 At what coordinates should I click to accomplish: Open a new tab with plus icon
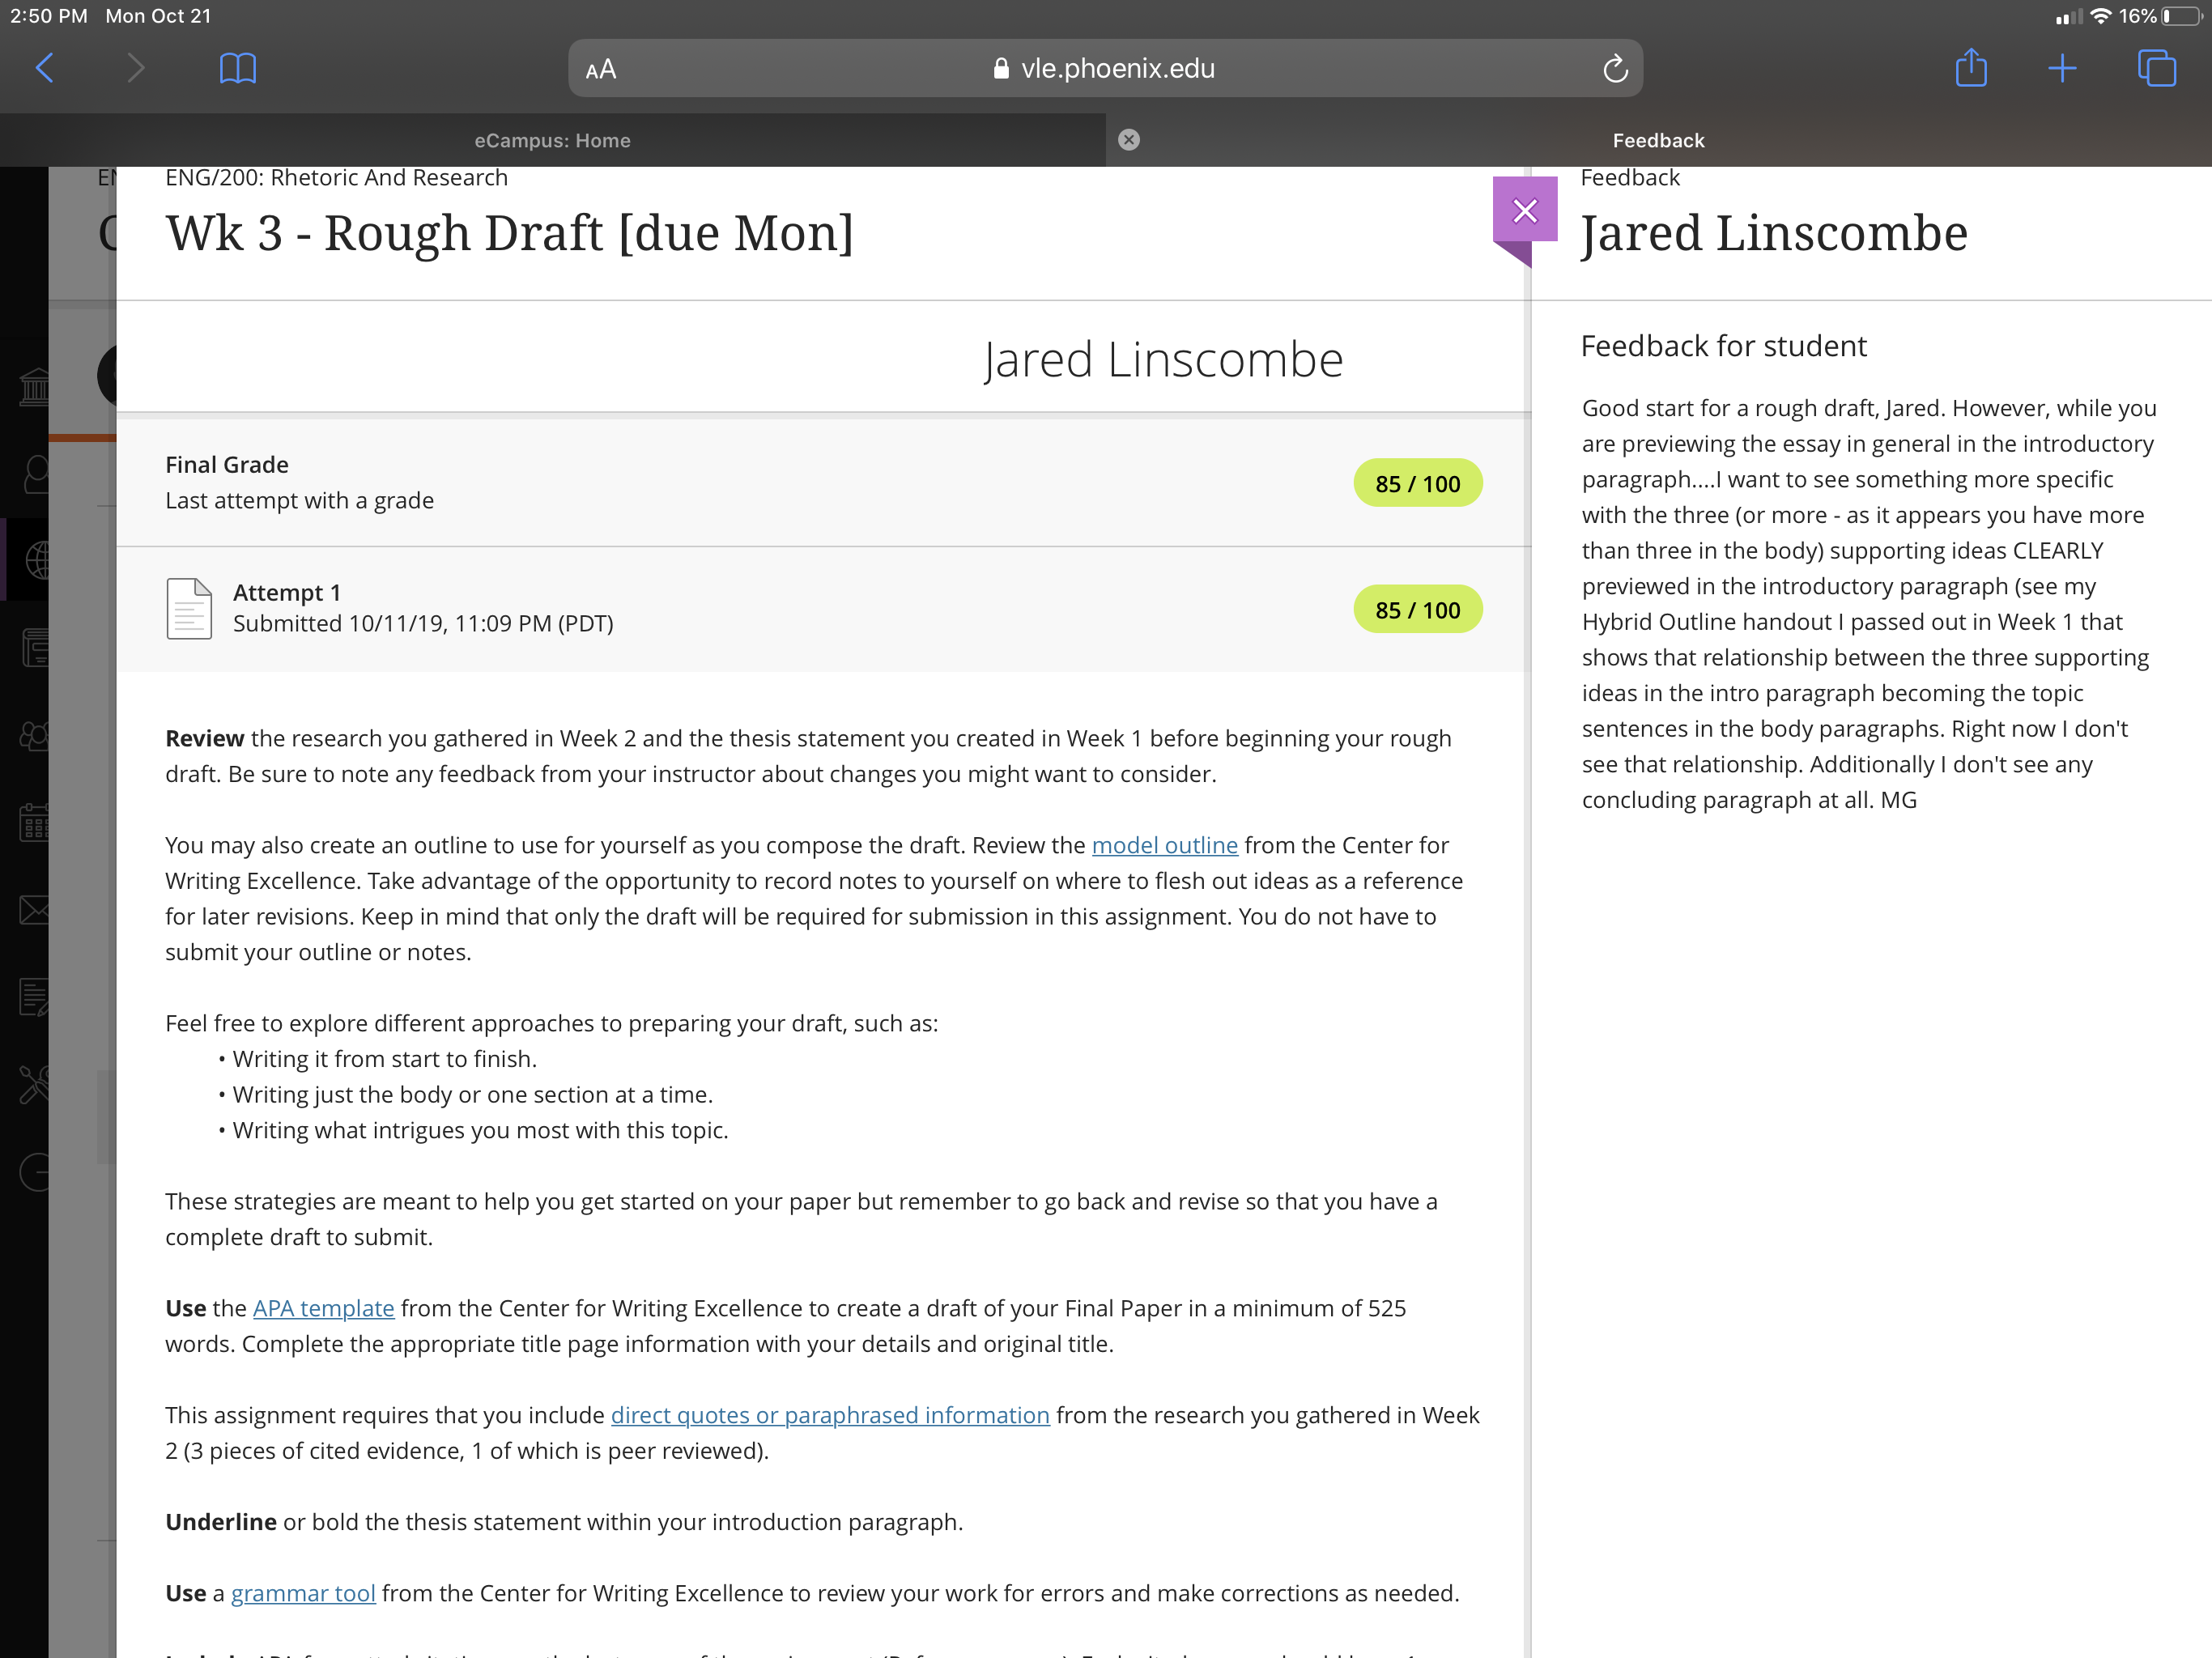(x=2062, y=68)
